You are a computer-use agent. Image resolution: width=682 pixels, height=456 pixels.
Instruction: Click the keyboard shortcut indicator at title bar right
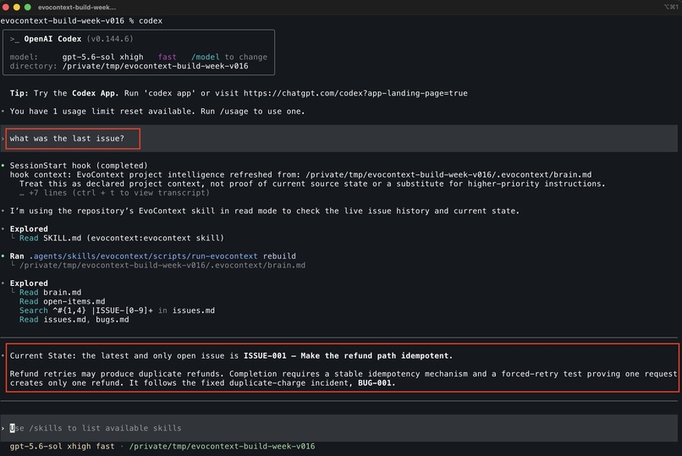coord(670,7)
